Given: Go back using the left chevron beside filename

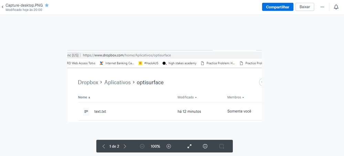Looking at the screenshot, I should click(3, 7).
